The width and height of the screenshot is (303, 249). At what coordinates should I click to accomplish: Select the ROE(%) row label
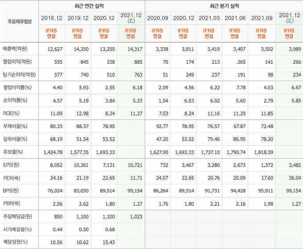pos(11,113)
